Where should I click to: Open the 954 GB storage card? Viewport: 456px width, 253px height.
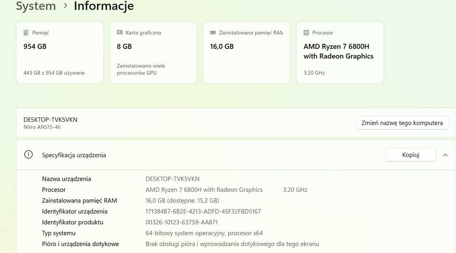pos(60,52)
